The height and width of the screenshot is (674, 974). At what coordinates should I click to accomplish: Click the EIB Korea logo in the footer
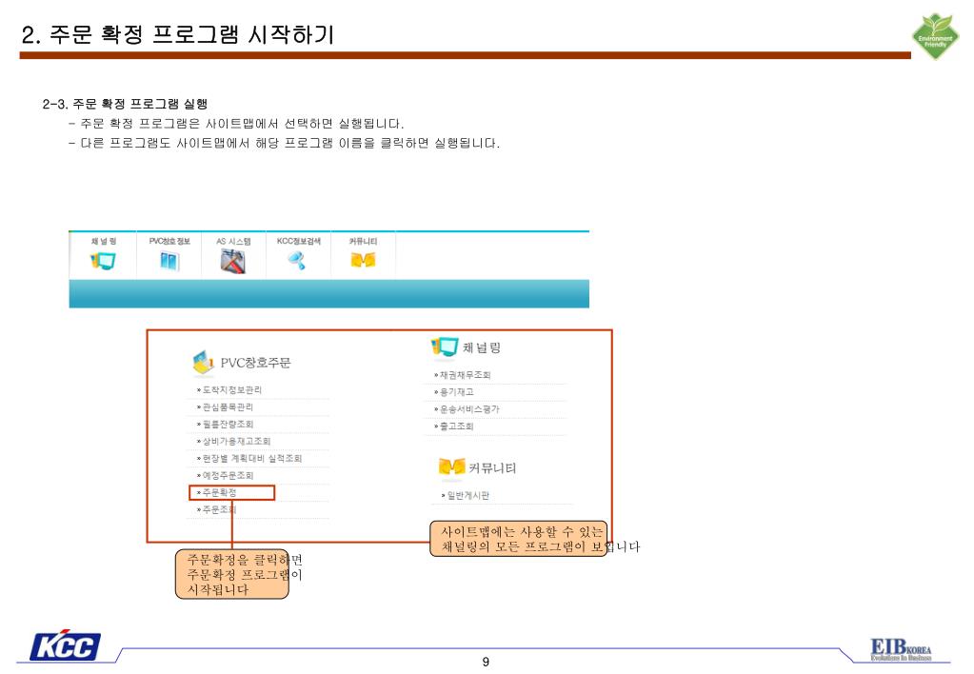coord(901,649)
